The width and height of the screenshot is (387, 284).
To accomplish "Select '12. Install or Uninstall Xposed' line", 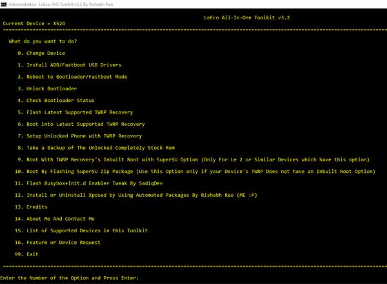I will coord(135,196).
